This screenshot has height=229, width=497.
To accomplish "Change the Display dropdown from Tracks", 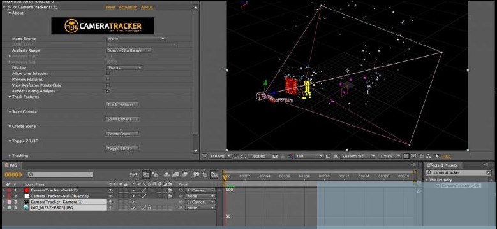I will coord(124,67).
